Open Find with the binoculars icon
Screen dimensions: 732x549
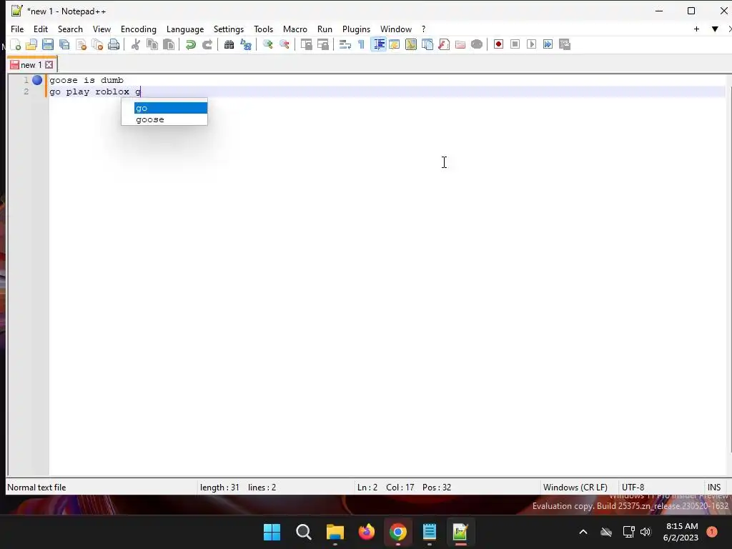click(229, 44)
